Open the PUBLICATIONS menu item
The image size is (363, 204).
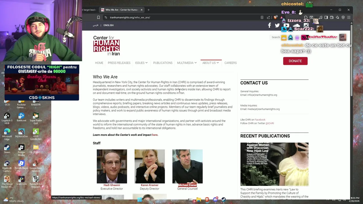click(x=163, y=63)
